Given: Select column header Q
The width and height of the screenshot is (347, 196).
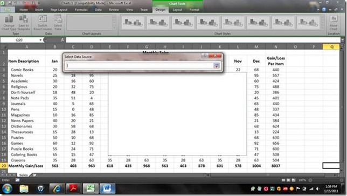Looking at the screenshot, I should [x=331, y=47].
